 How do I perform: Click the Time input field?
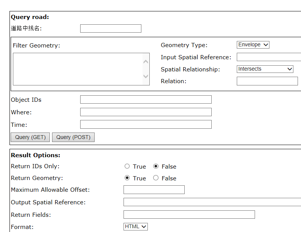tap(146, 125)
